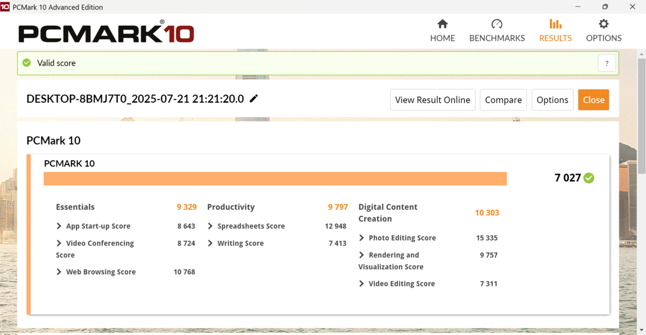646x335 pixels.
Task: Click the question mark help button
Action: (607, 63)
